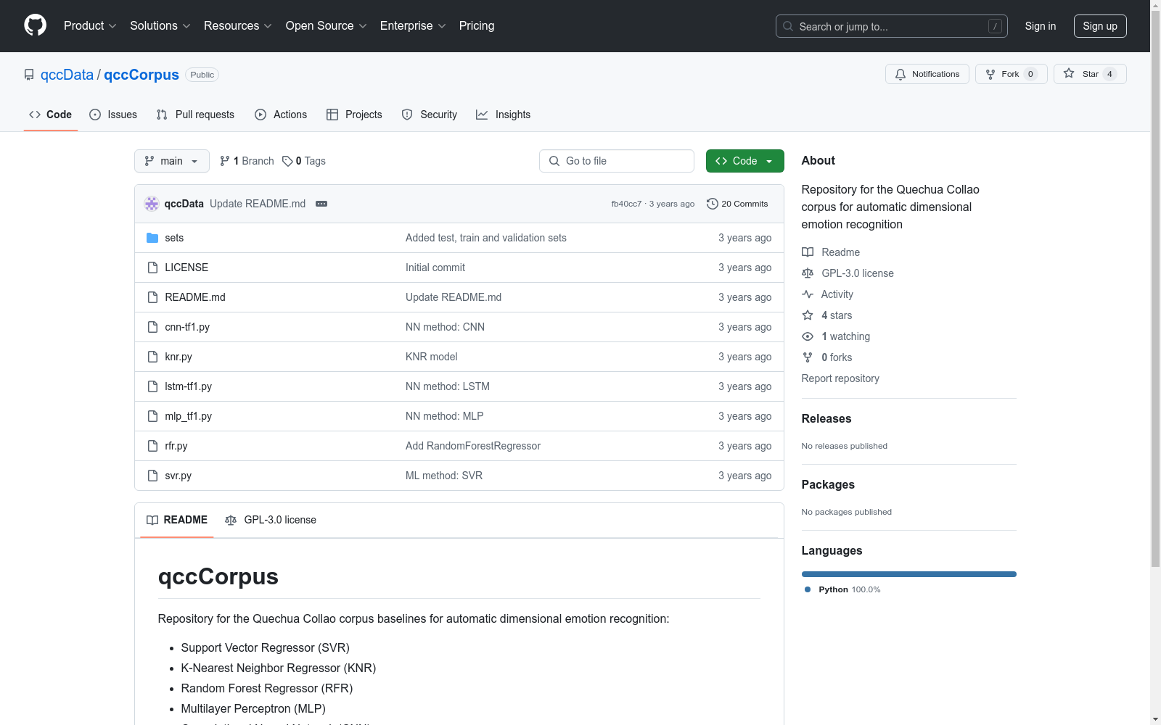Click the Report repository link
This screenshot has width=1161, height=725.
coord(840,378)
